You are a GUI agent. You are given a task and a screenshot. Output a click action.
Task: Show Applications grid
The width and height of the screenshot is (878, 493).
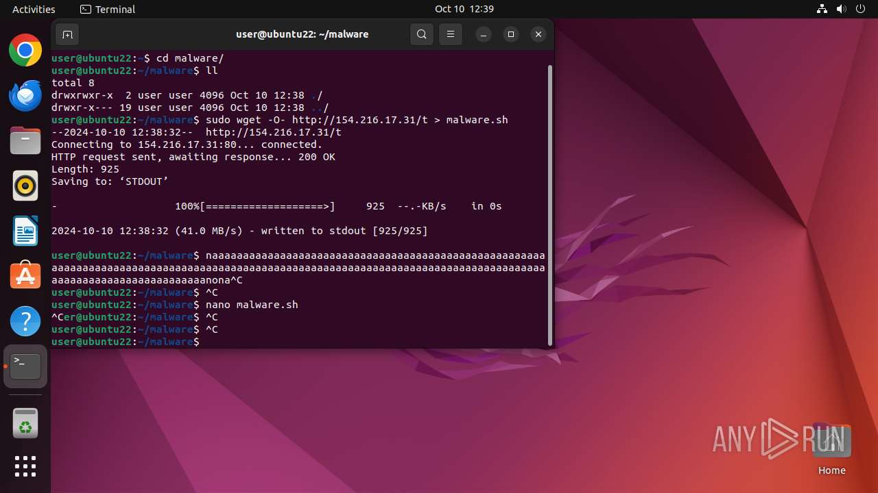[25, 466]
